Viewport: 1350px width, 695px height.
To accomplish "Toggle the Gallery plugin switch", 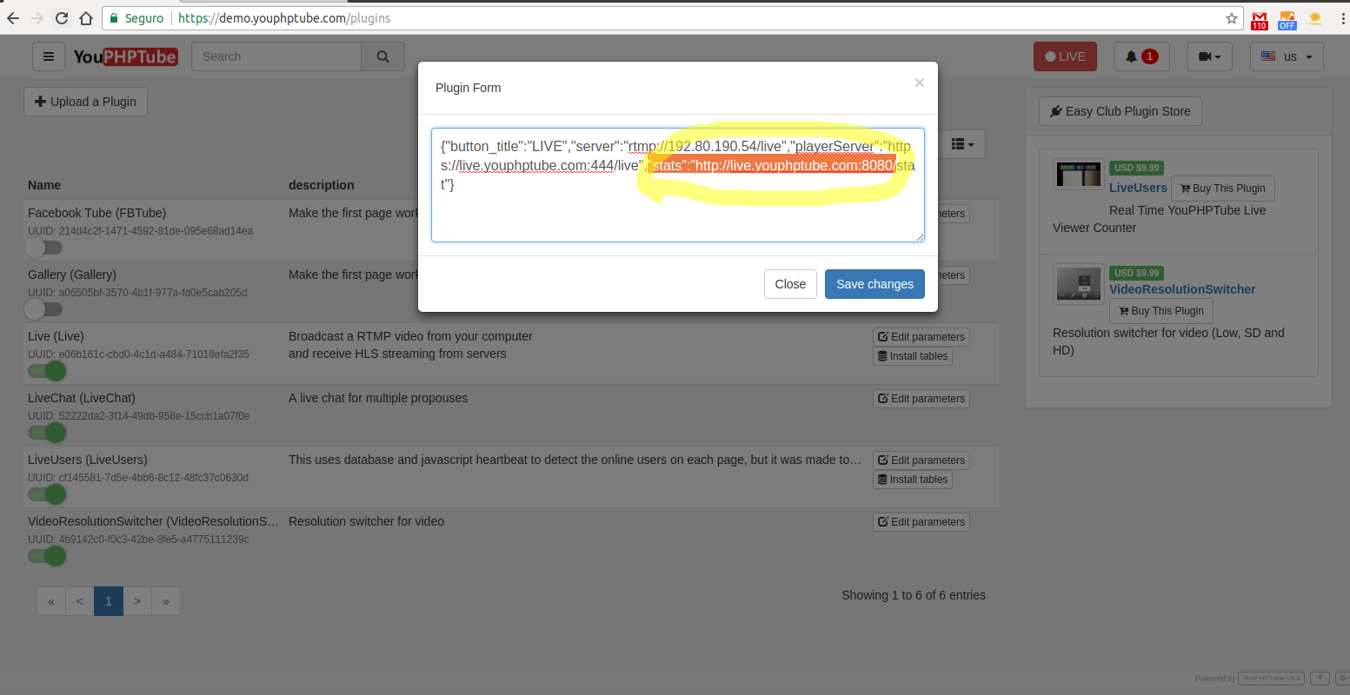I will point(43,309).
